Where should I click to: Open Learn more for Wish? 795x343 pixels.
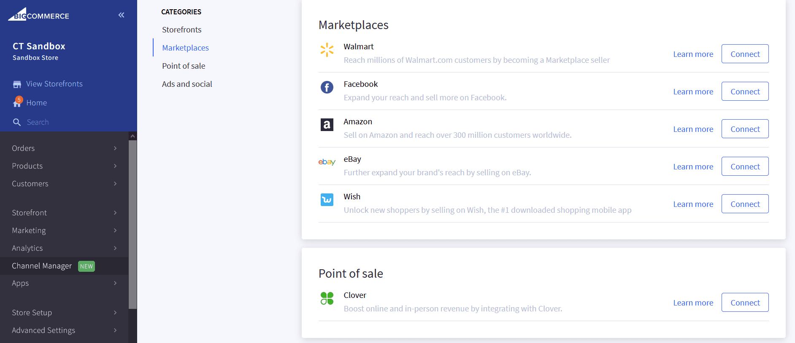point(693,204)
